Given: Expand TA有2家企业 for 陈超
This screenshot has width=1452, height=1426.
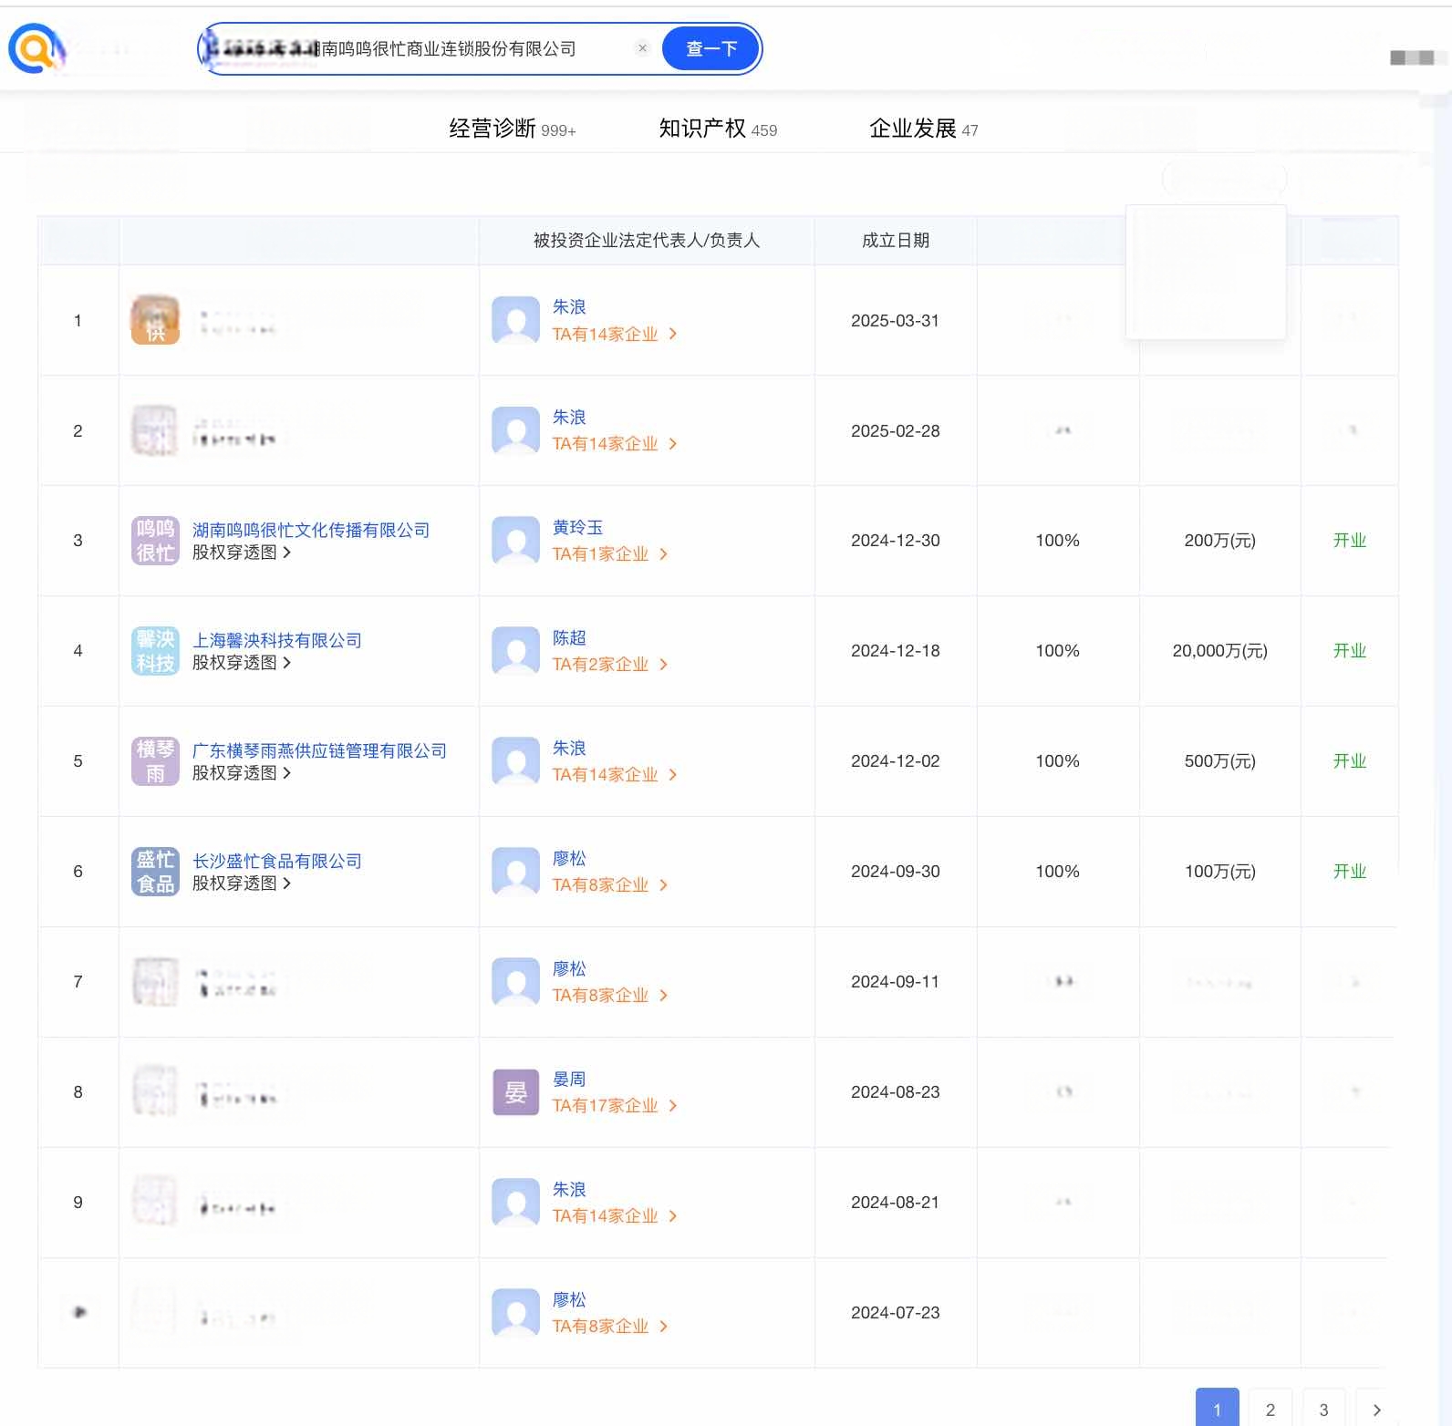Looking at the screenshot, I should [610, 665].
